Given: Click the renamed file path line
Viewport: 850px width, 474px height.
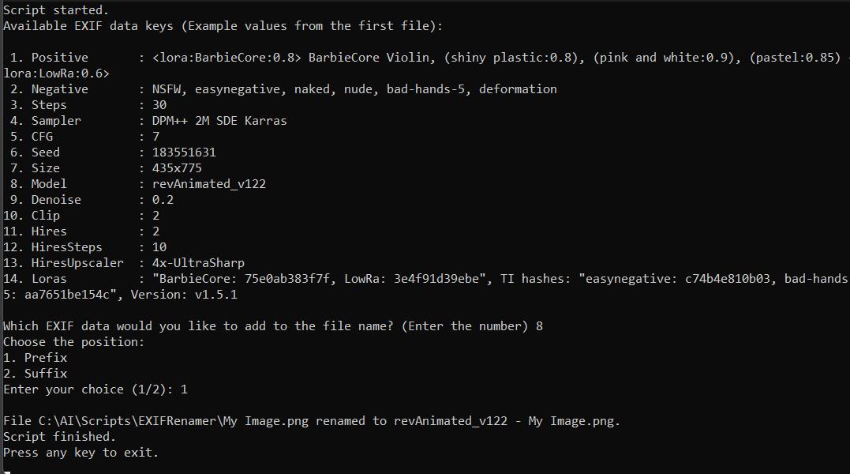Looking at the screenshot, I should coord(311,421).
